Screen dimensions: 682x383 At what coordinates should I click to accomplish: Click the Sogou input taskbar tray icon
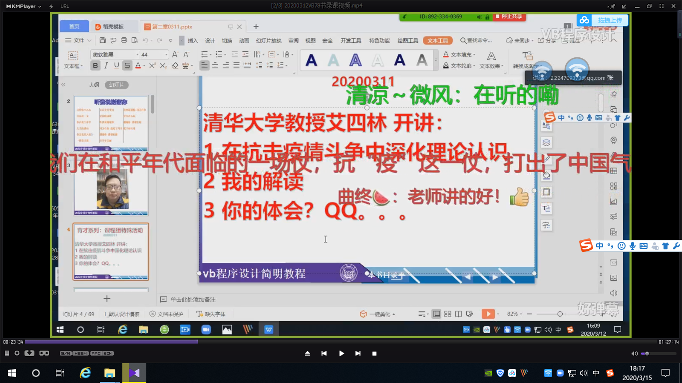(x=610, y=373)
